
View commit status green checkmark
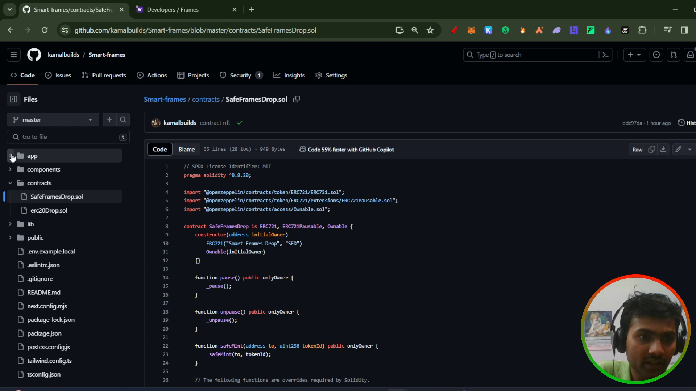[240, 123]
